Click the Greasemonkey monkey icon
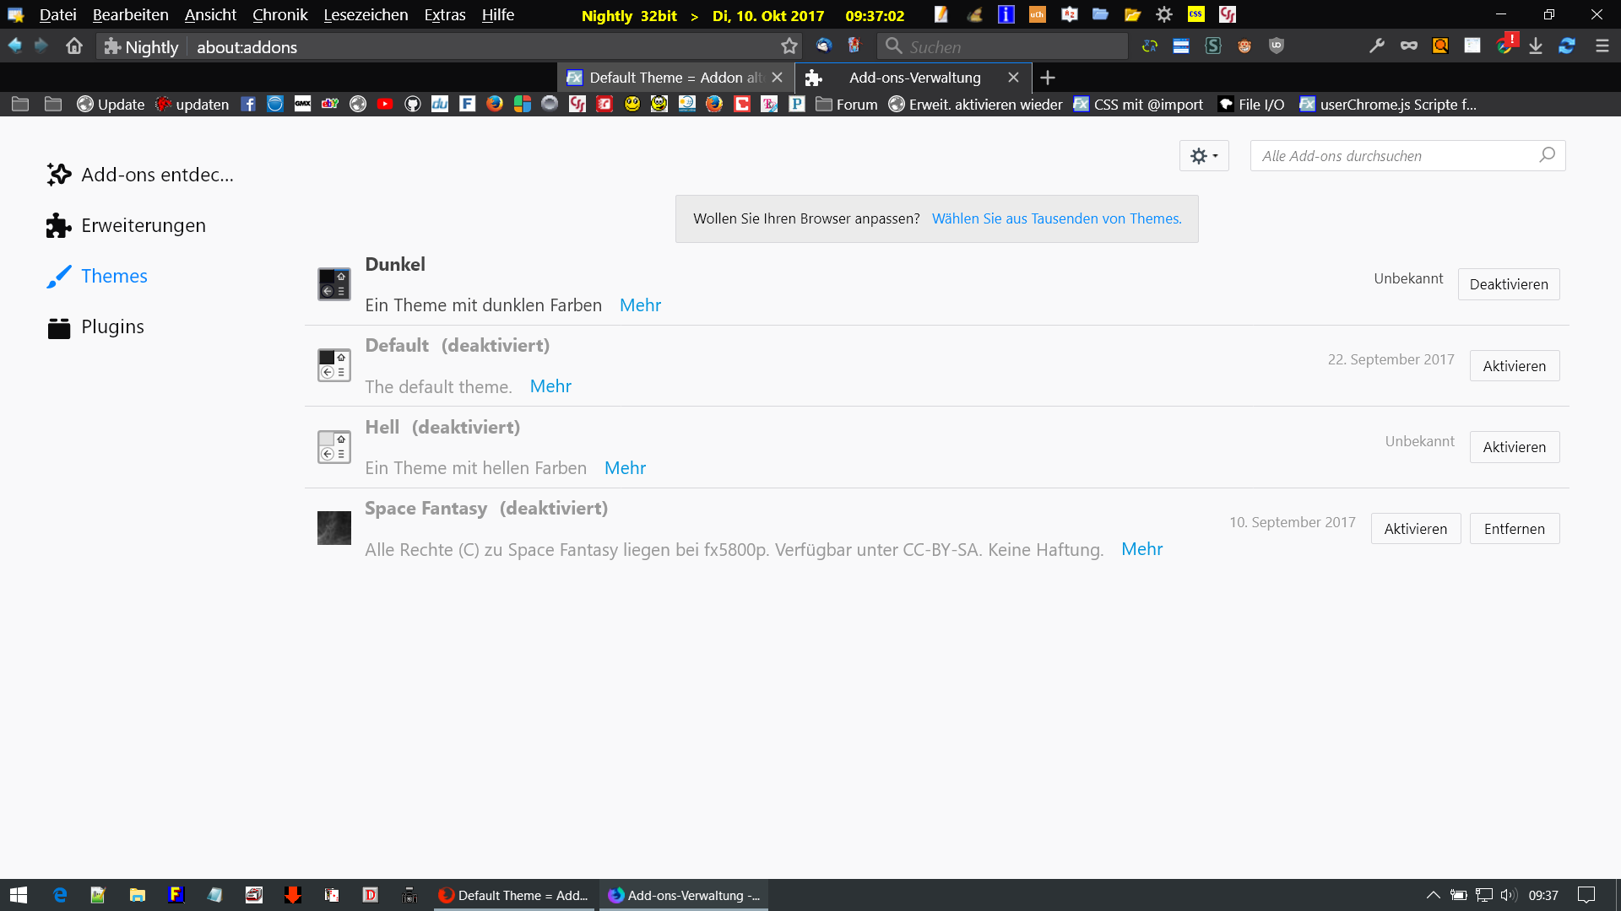This screenshot has height=911, width=1621. point(1244,46)
